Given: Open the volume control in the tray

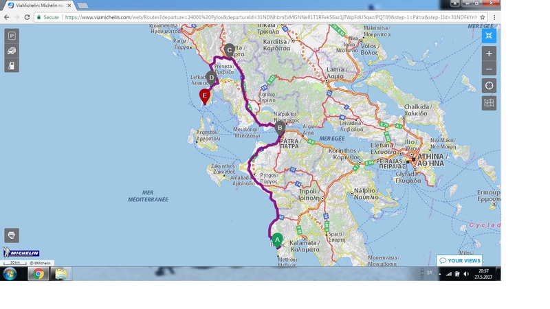Looking at the screenshot, I should click(466, 274).
